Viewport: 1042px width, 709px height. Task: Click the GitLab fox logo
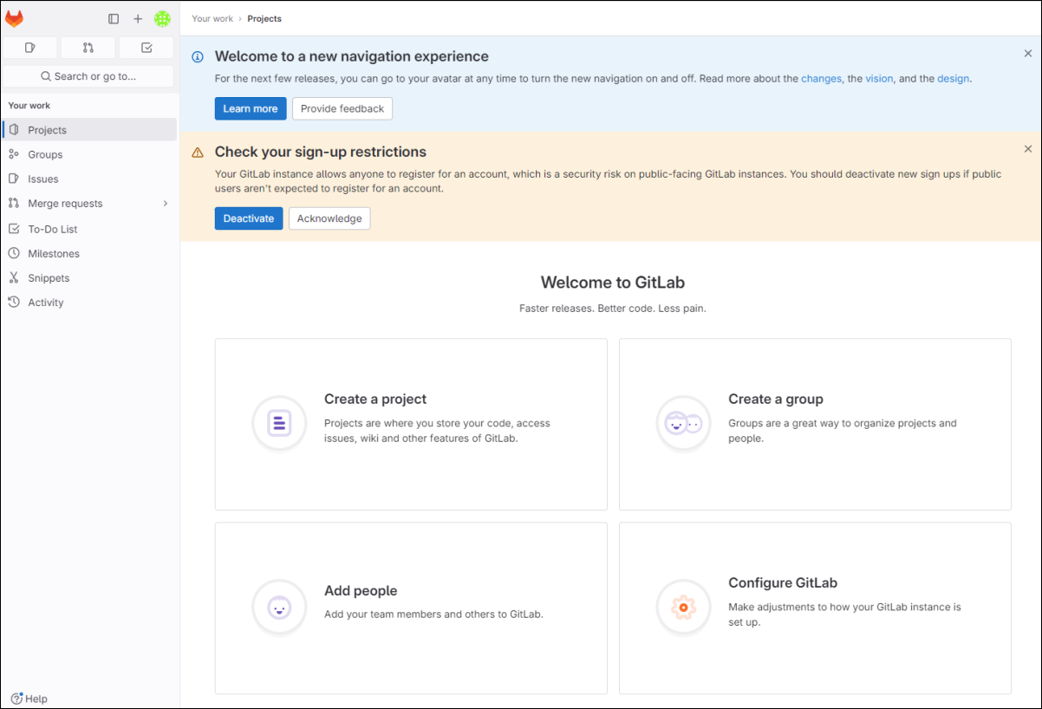point(15,19)
